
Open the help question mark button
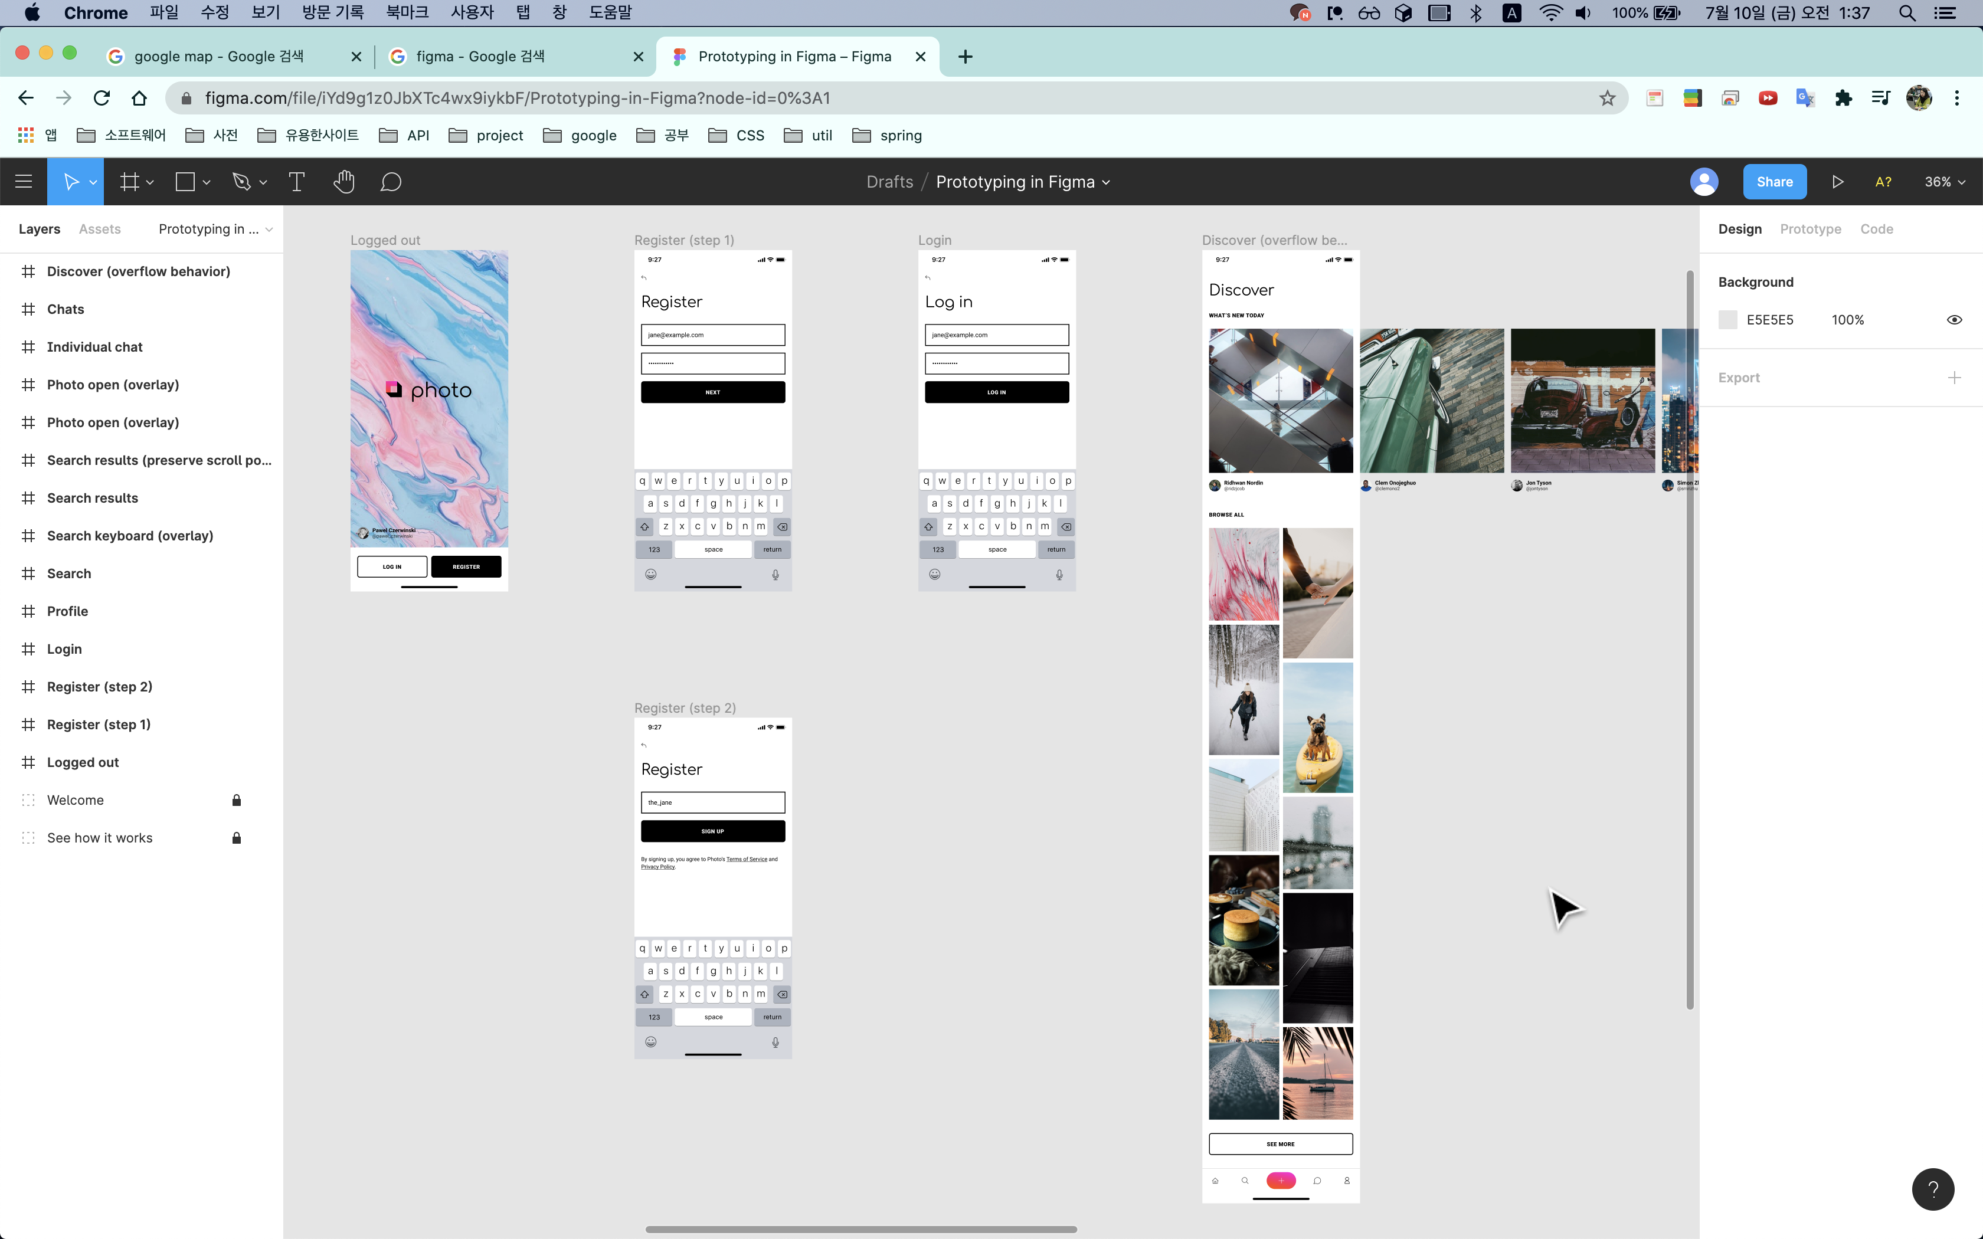pyautogui.click(x=1932, y=1189)
